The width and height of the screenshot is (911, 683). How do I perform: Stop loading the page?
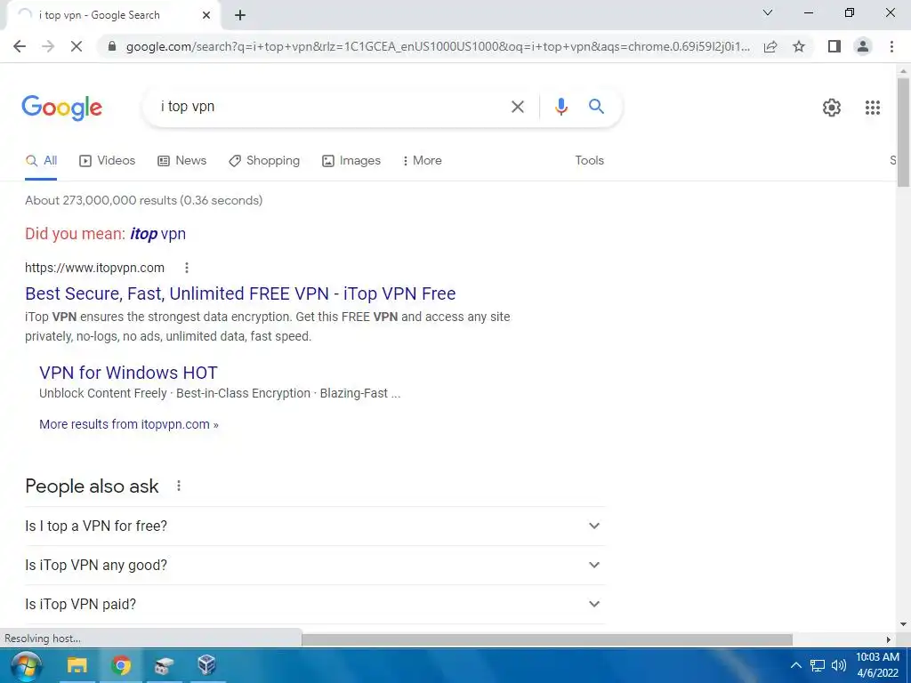click(x=77, y=46)
